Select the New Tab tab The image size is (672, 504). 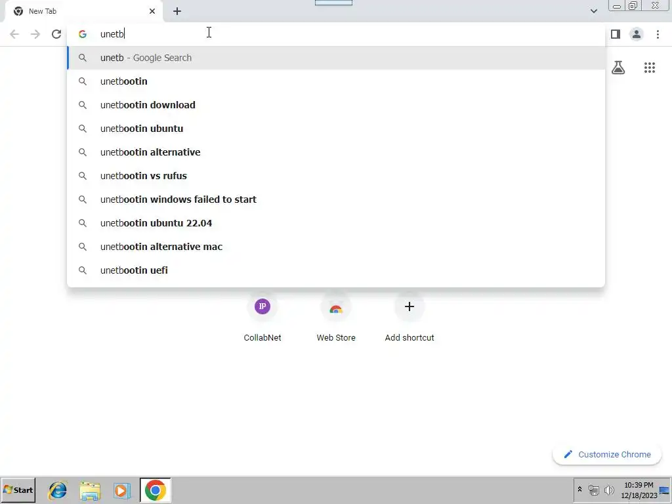pos(83,12)
